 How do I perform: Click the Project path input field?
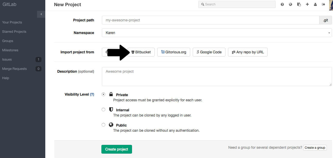[211, 20]
